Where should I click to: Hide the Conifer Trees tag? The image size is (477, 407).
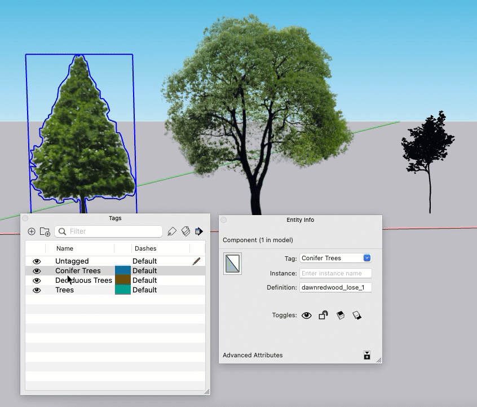(x=37, y=270)
